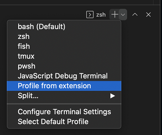Choose bash (Default) profile
Image resolution: width=162 pixels, height=135 pixels.
pyautogui.click(x=64, y=27)
